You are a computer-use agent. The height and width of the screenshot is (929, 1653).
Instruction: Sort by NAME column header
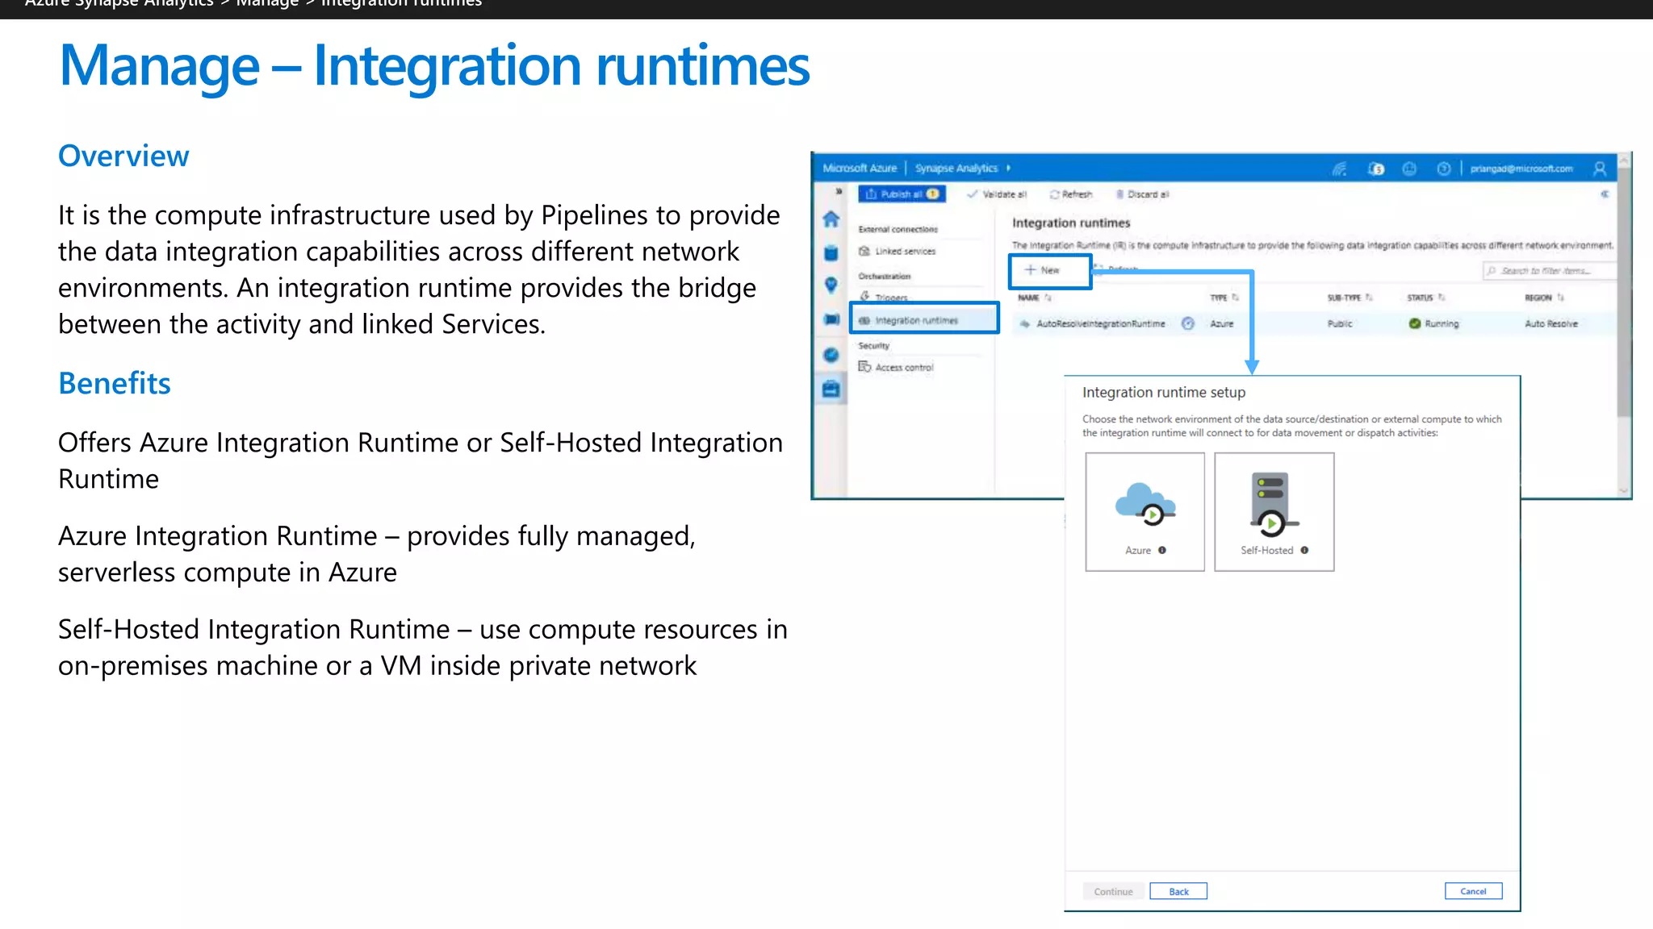pyautogui.click(x=1035, y=298)
